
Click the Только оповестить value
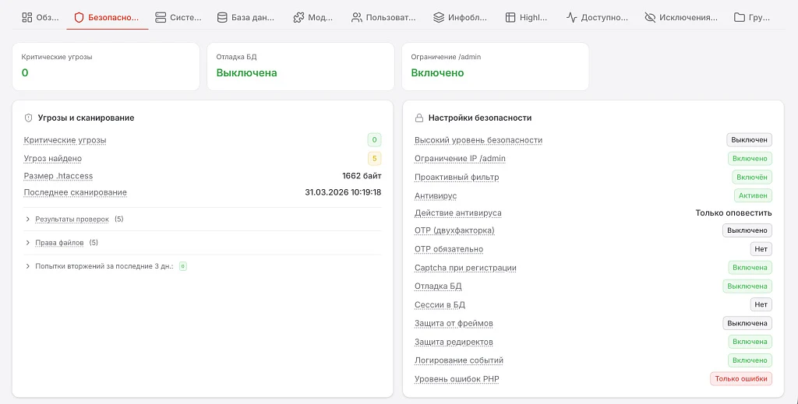coord(734,213)
